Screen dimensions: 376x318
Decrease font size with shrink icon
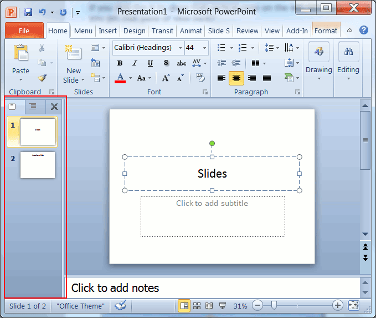point(181,78)
